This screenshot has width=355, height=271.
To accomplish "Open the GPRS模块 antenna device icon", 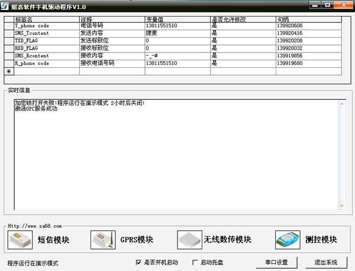I will click(104, 240).
